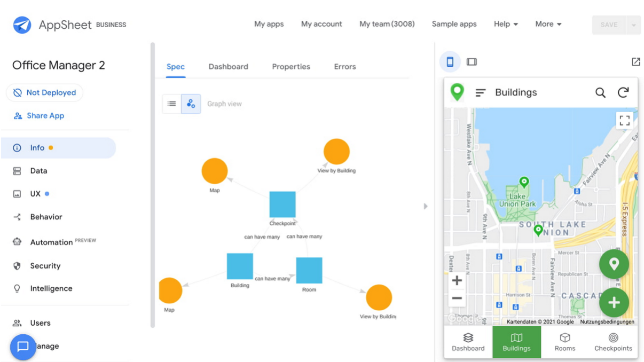
Task: Open My account link
Action: 321,24
